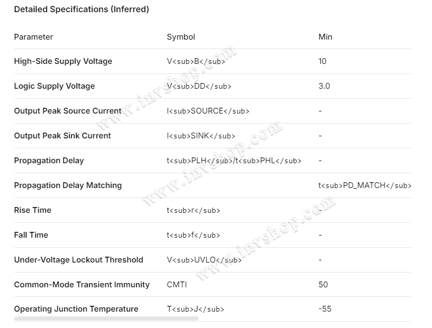The width and height of the screenshot is (432, 328).
Task: Click the Parameter column header
Action: pyautogui.click(x=33, y=37)
